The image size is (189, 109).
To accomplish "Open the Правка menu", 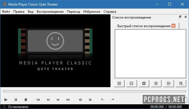I will click(x=19, y=12).
